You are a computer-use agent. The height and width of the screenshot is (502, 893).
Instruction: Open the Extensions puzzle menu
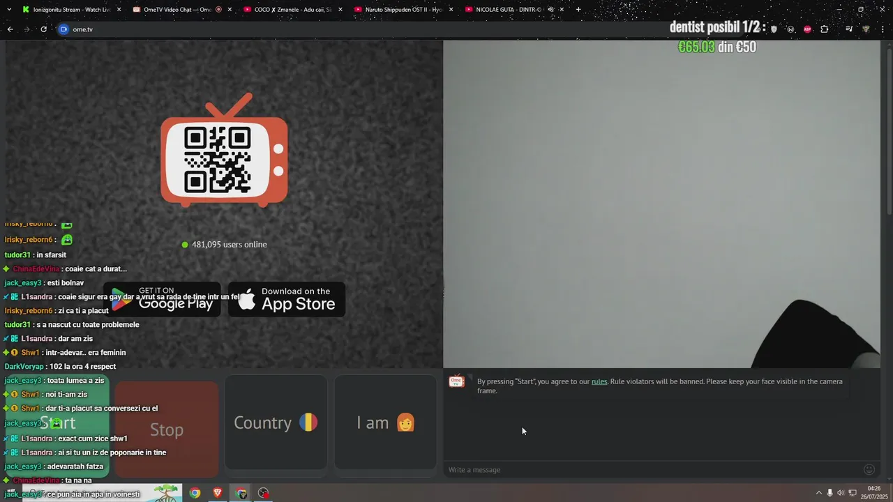(824, 29)
